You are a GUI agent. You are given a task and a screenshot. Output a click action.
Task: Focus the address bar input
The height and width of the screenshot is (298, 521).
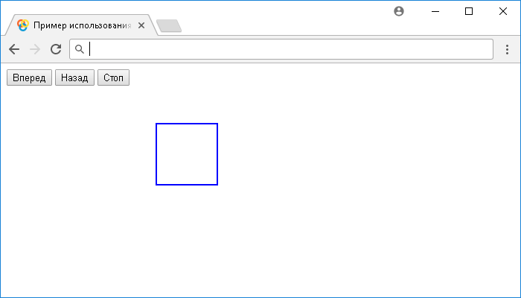(x=281, y=49)
